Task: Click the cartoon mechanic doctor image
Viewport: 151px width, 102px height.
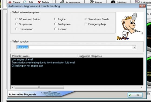Action: click(x=130, y=26)
